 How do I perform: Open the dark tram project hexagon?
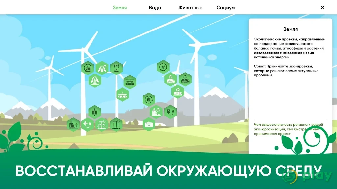pos(130,82)
